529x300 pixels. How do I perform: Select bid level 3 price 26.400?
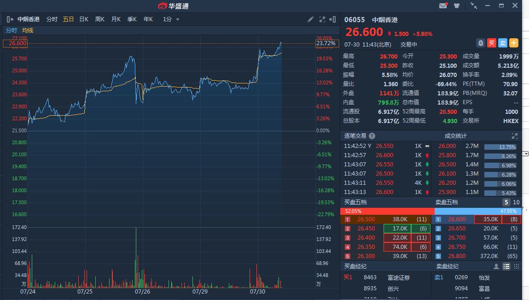[x=366, y=237]
